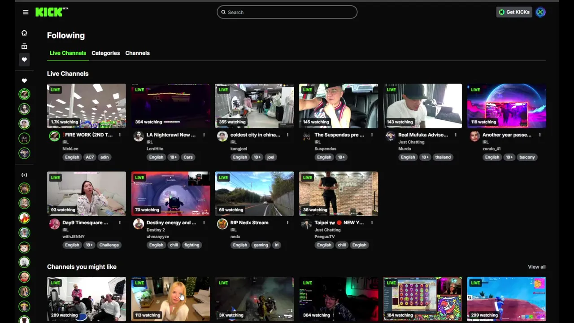Click Get KICKs button

514,12
